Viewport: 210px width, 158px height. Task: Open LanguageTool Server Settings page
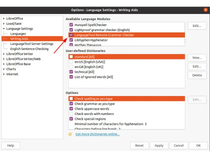pyautogui.click(x=32, y=44)
